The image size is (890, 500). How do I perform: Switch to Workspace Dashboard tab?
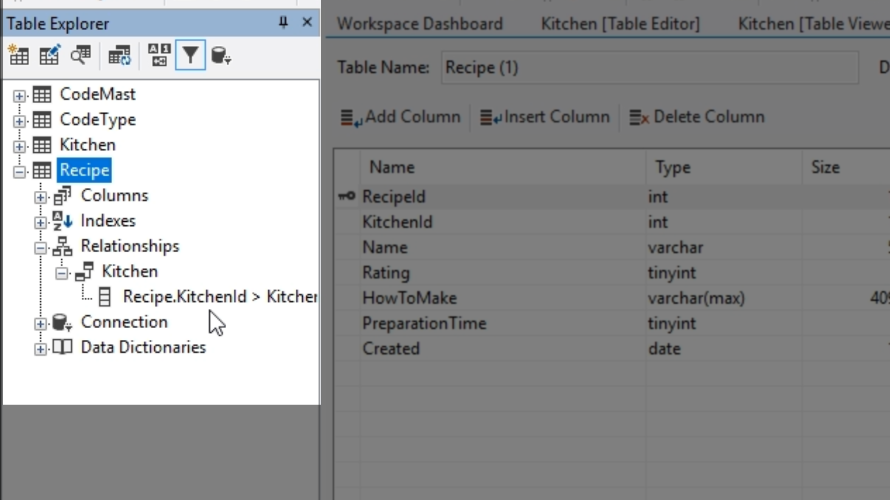click(x=420, y=24)
